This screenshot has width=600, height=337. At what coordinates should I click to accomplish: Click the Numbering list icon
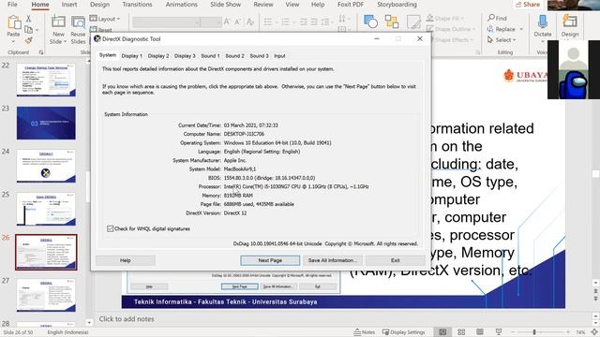coord(285,22)
